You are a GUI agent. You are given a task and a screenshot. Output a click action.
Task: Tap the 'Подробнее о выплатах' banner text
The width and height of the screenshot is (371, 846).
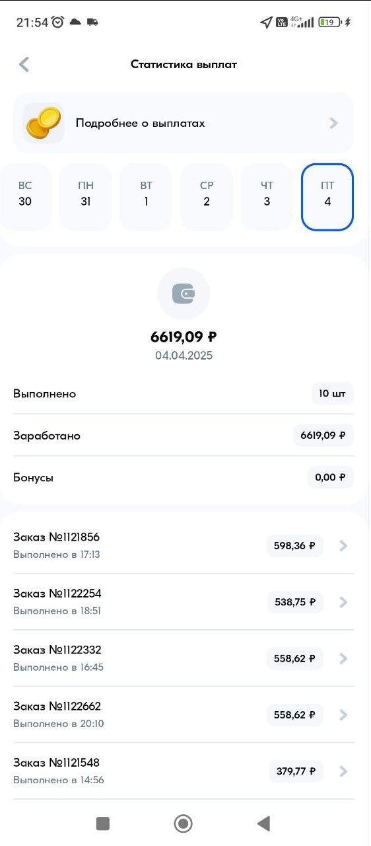(141, 123)
